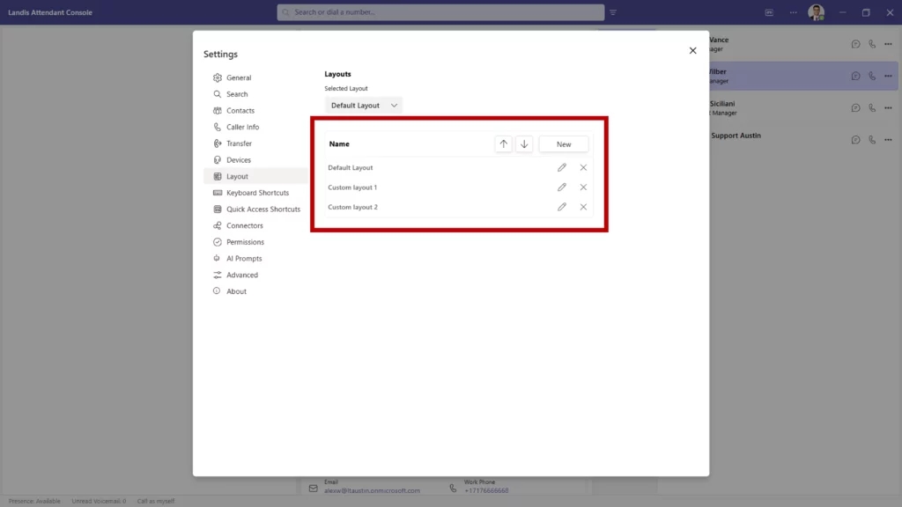Open the Selected Layout dropdown
902x507 pixels.
click(x=364, y=106)
